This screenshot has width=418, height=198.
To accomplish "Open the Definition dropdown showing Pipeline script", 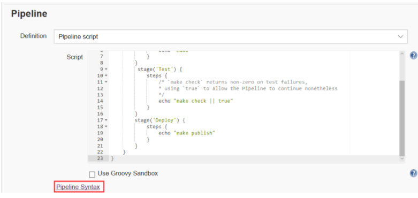I will pyautogui.click(x=231, y=36).
